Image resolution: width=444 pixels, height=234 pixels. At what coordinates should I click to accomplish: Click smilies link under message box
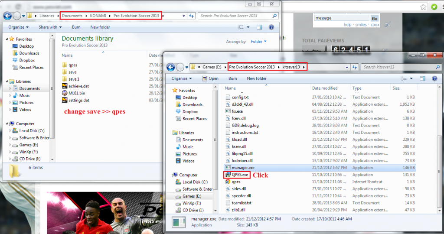361,25
